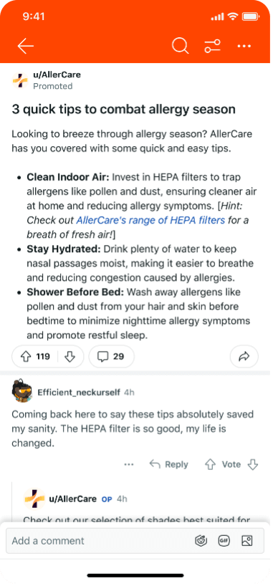Image resolution: width=273 pixels, height=586 pixels.
Task: Open the sort and filter sliders icon
Action: (x=212, y=47)
